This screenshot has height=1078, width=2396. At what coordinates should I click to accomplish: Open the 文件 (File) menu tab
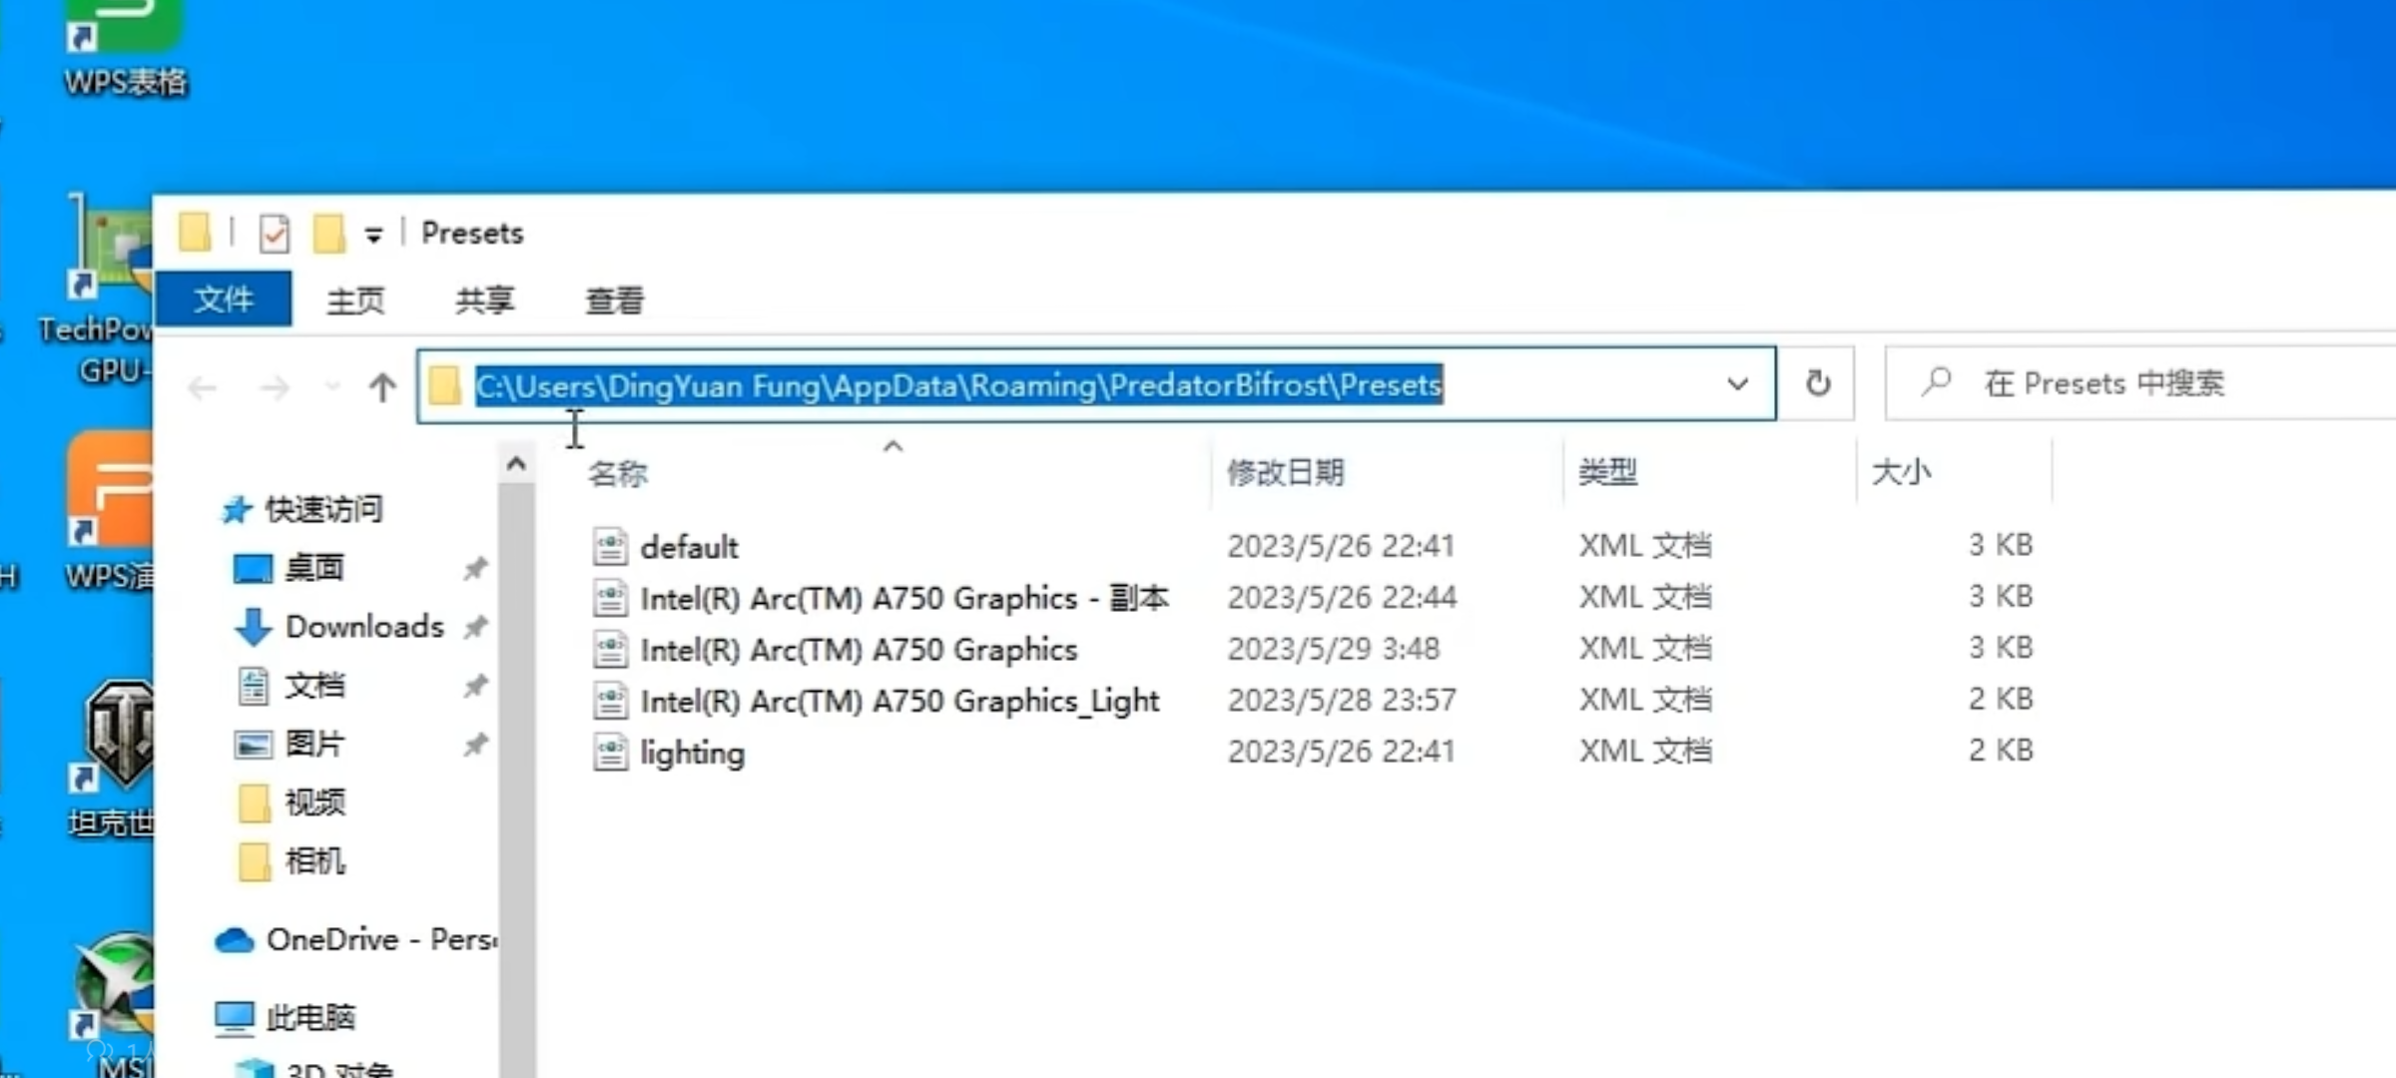point(224,298)
